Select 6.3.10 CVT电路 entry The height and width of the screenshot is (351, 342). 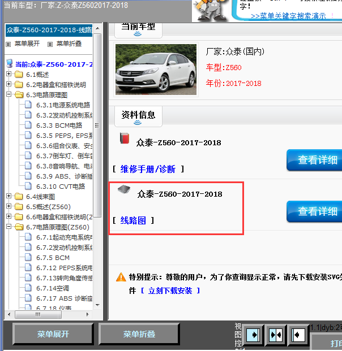pos(61,187)
